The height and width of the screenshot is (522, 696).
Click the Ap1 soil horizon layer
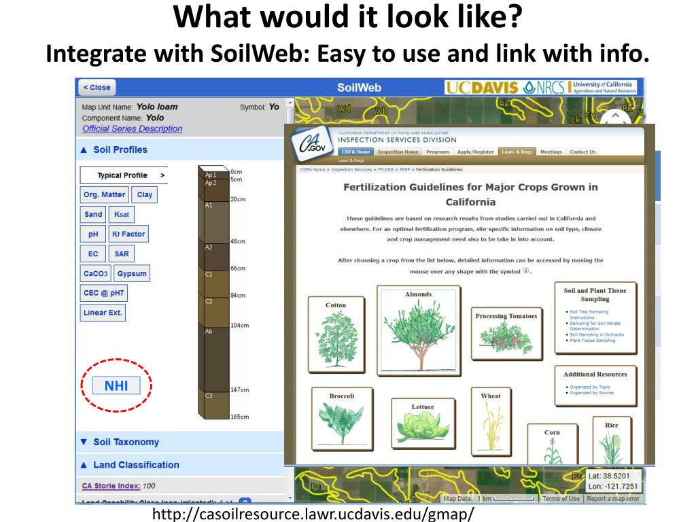tap(214, 175)
